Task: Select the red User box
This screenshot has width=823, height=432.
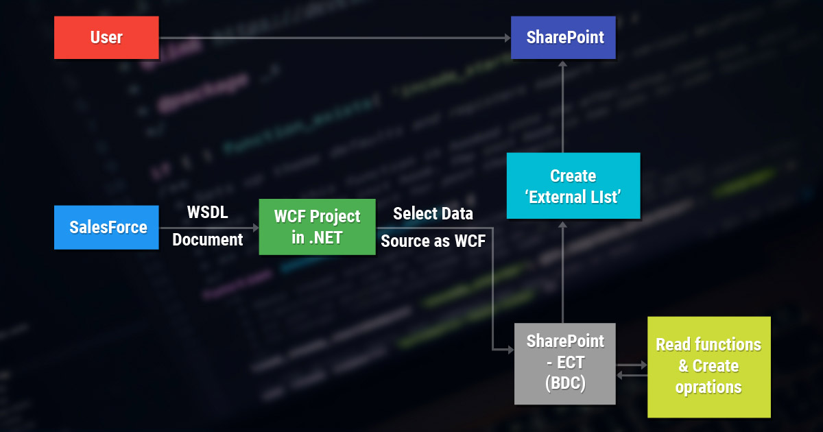Action: tap(106, 37)
